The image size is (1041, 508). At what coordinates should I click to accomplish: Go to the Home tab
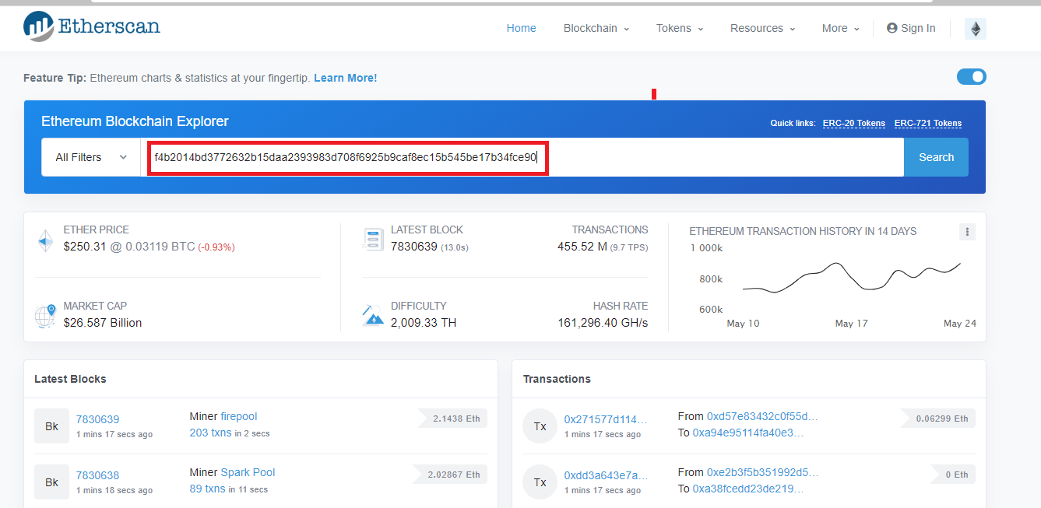(x=522, y=28)
